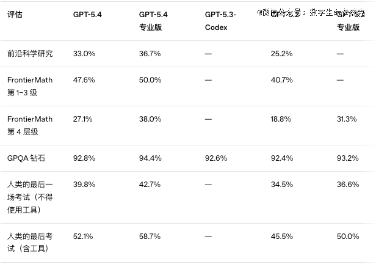Select the 45.5% value cell
The image size is (376, 264).
(282, 236)
